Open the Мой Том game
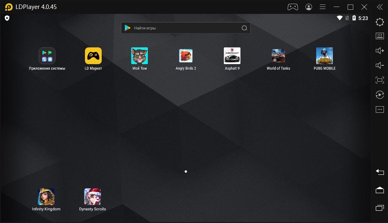 pyautogui.click(x=140, y=56)
